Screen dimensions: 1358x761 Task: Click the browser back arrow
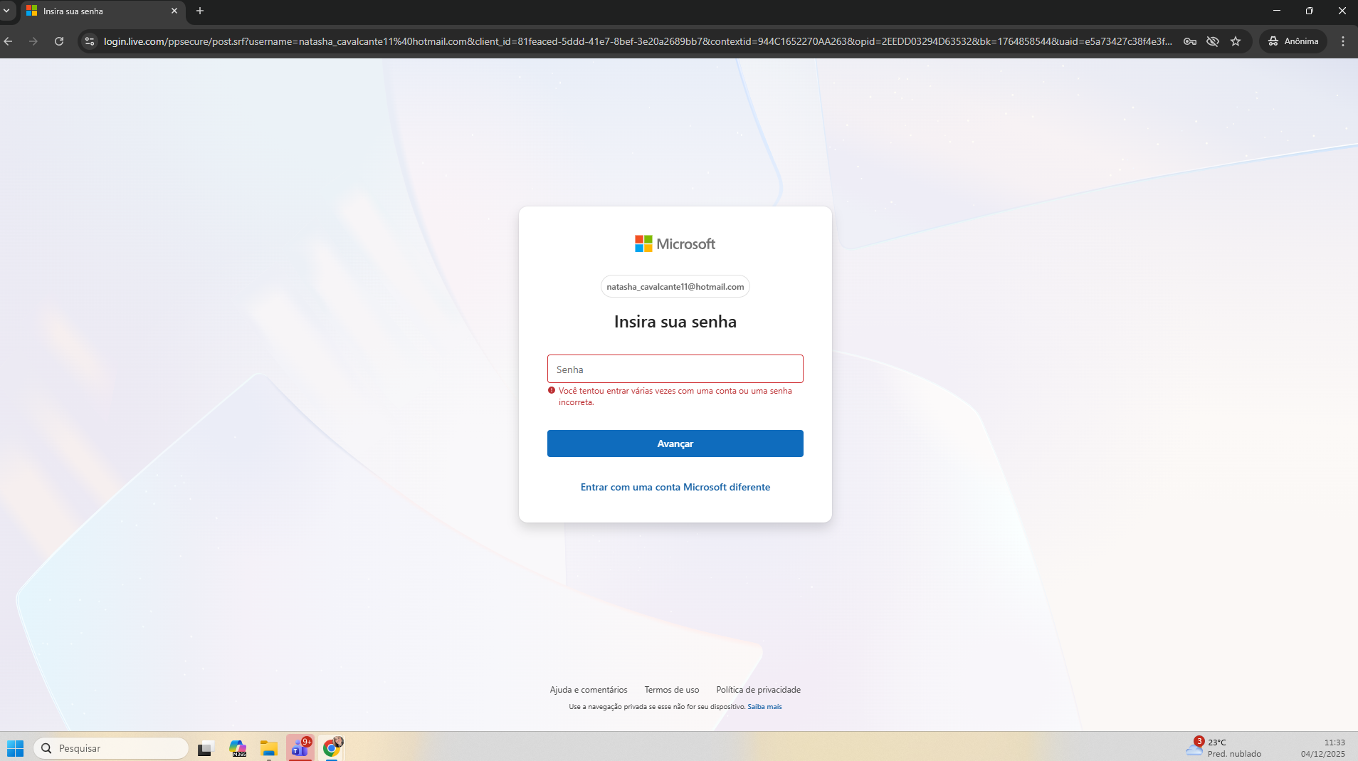9,41
